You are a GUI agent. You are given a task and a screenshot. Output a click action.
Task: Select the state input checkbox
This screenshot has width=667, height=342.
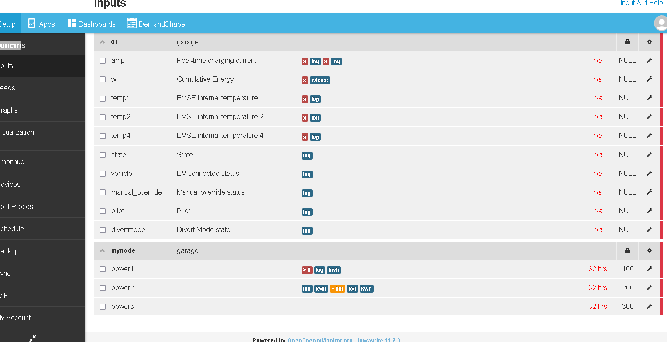pyautogui.click(x=103, y=155)
